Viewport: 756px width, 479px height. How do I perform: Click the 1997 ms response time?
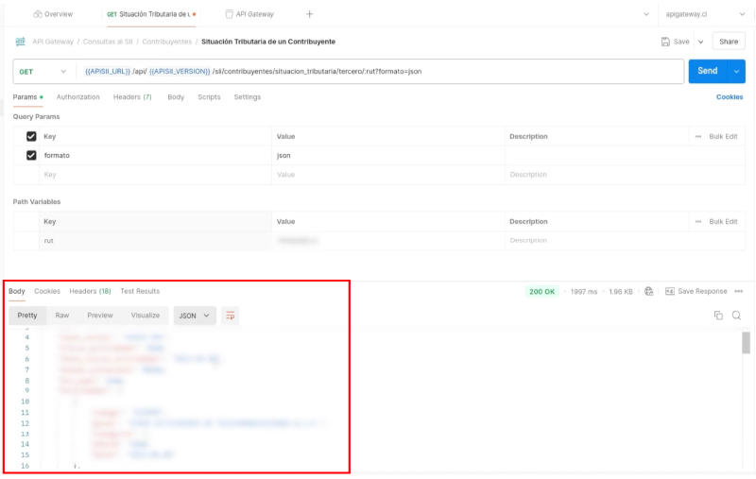(584, 293)
